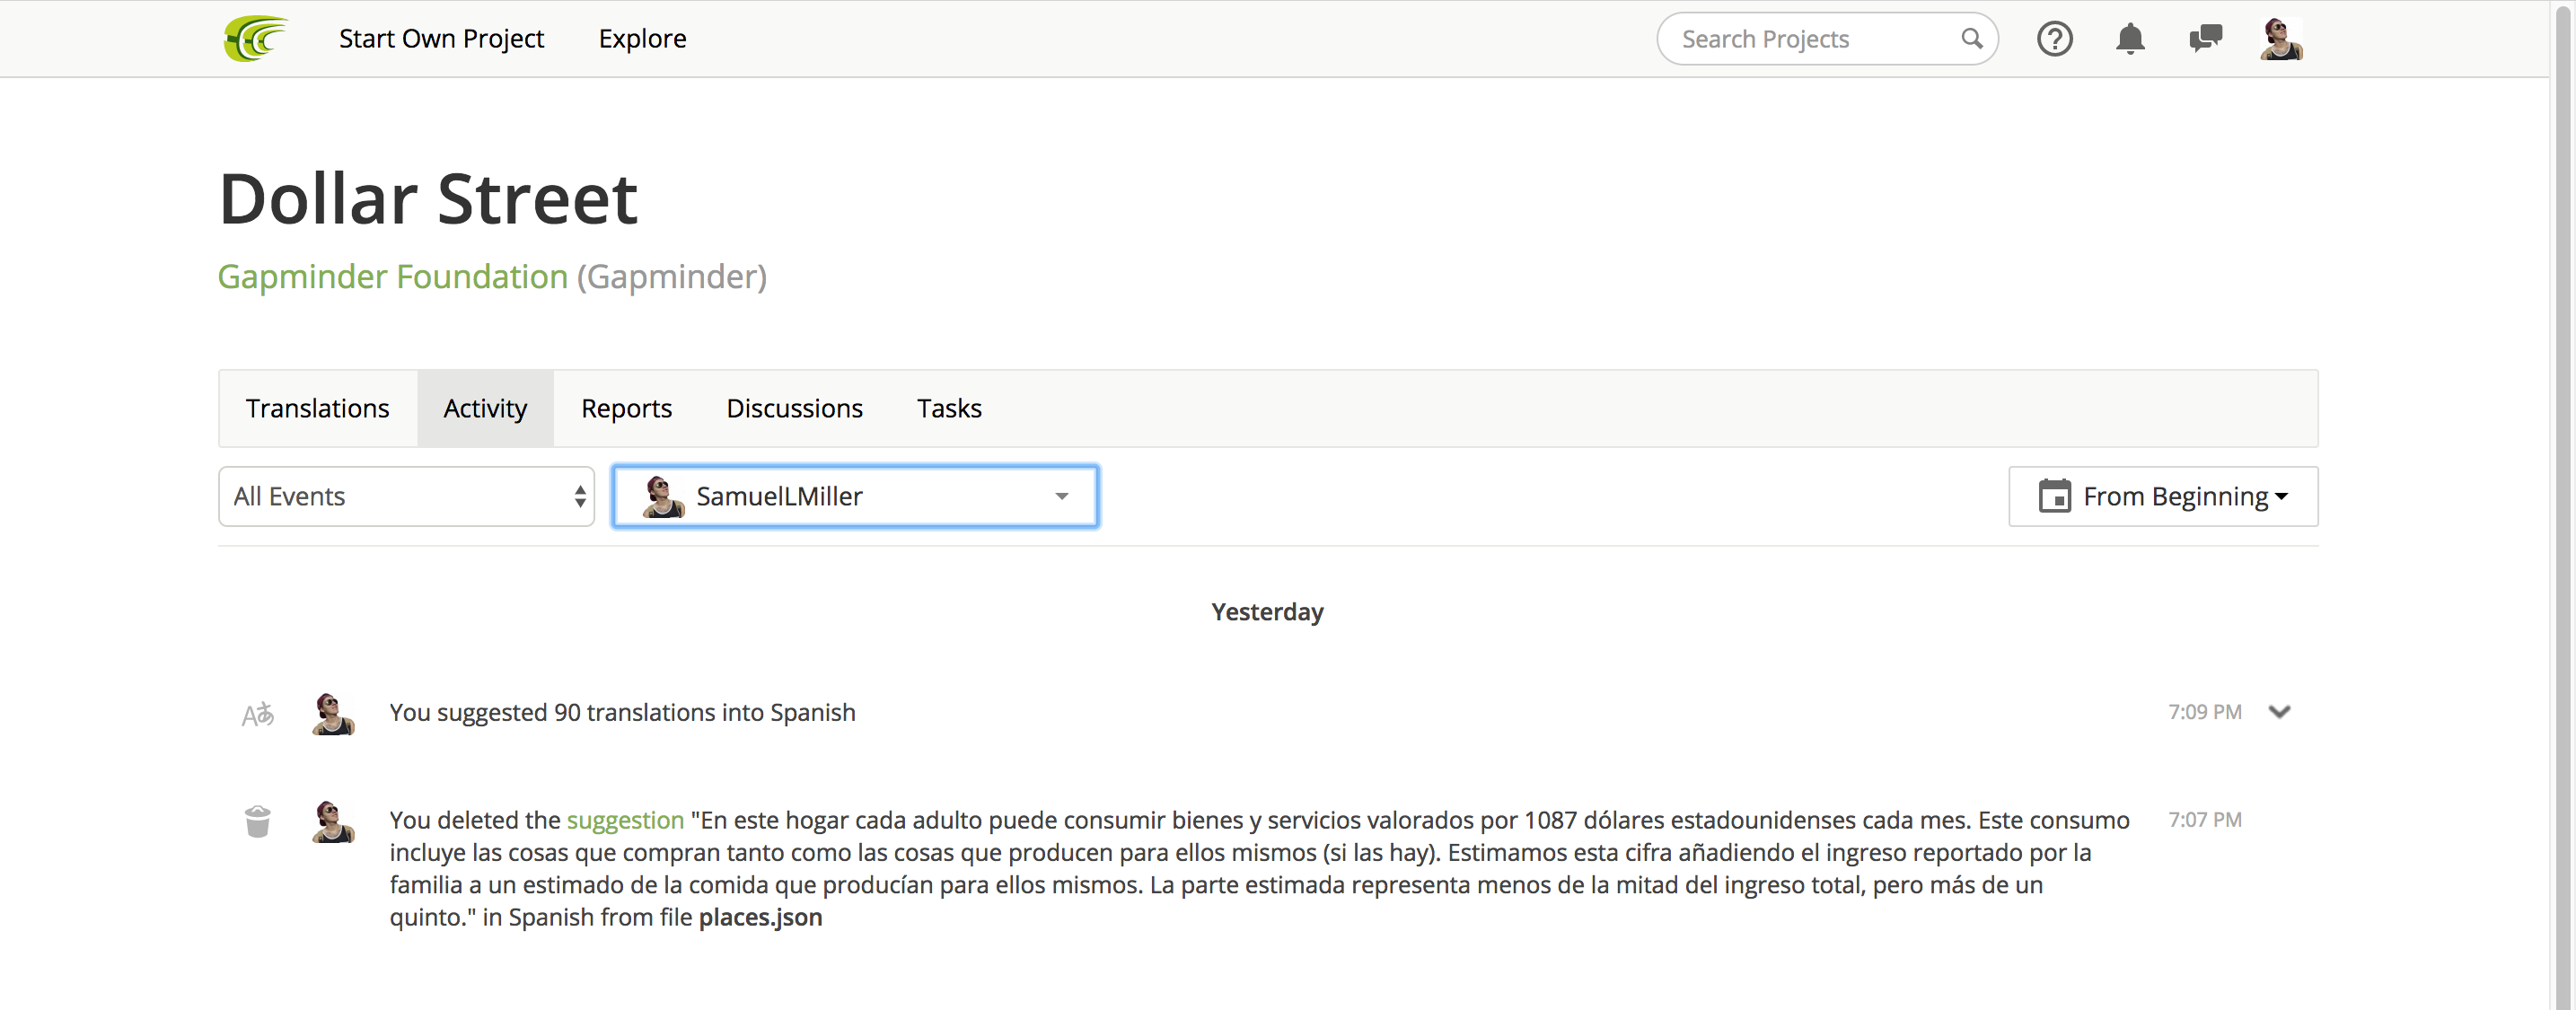Click the 'Dollar Street' project title

[x=428, y=198]
